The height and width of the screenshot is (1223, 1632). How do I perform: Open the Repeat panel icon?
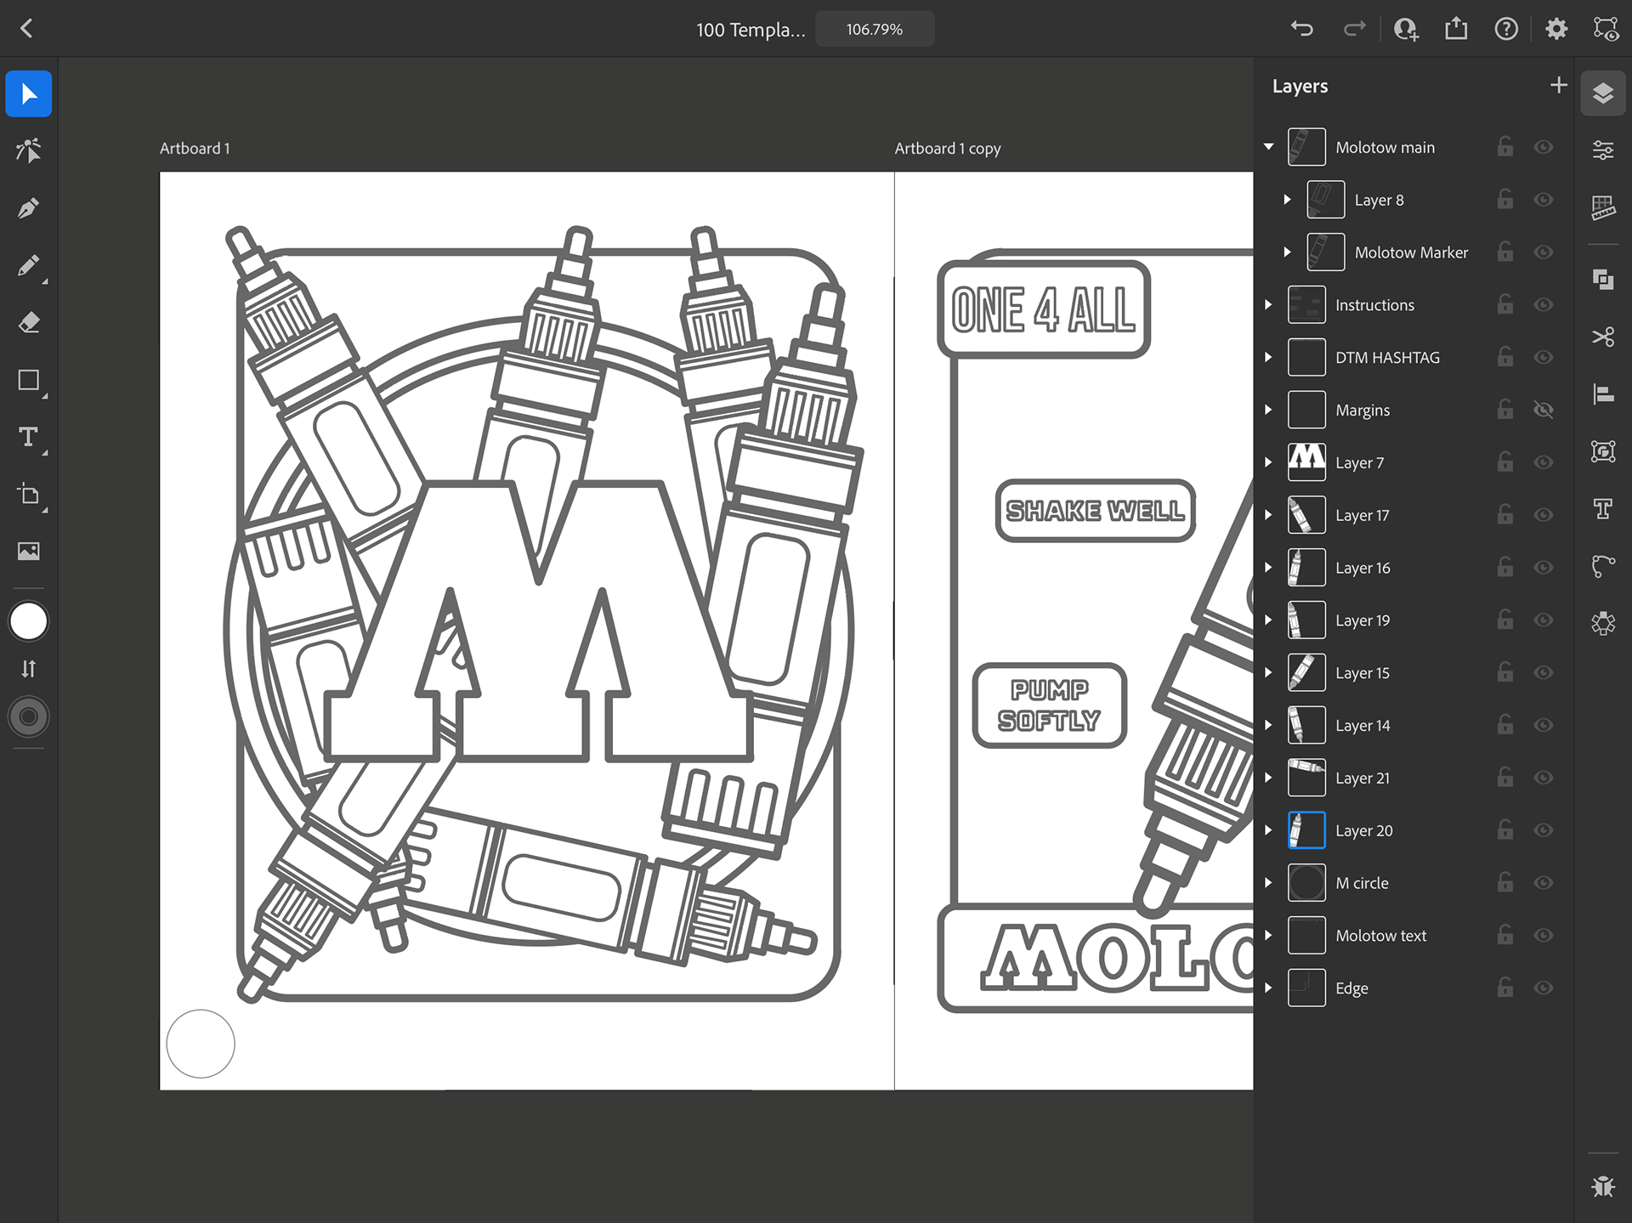coord(1603,623)
